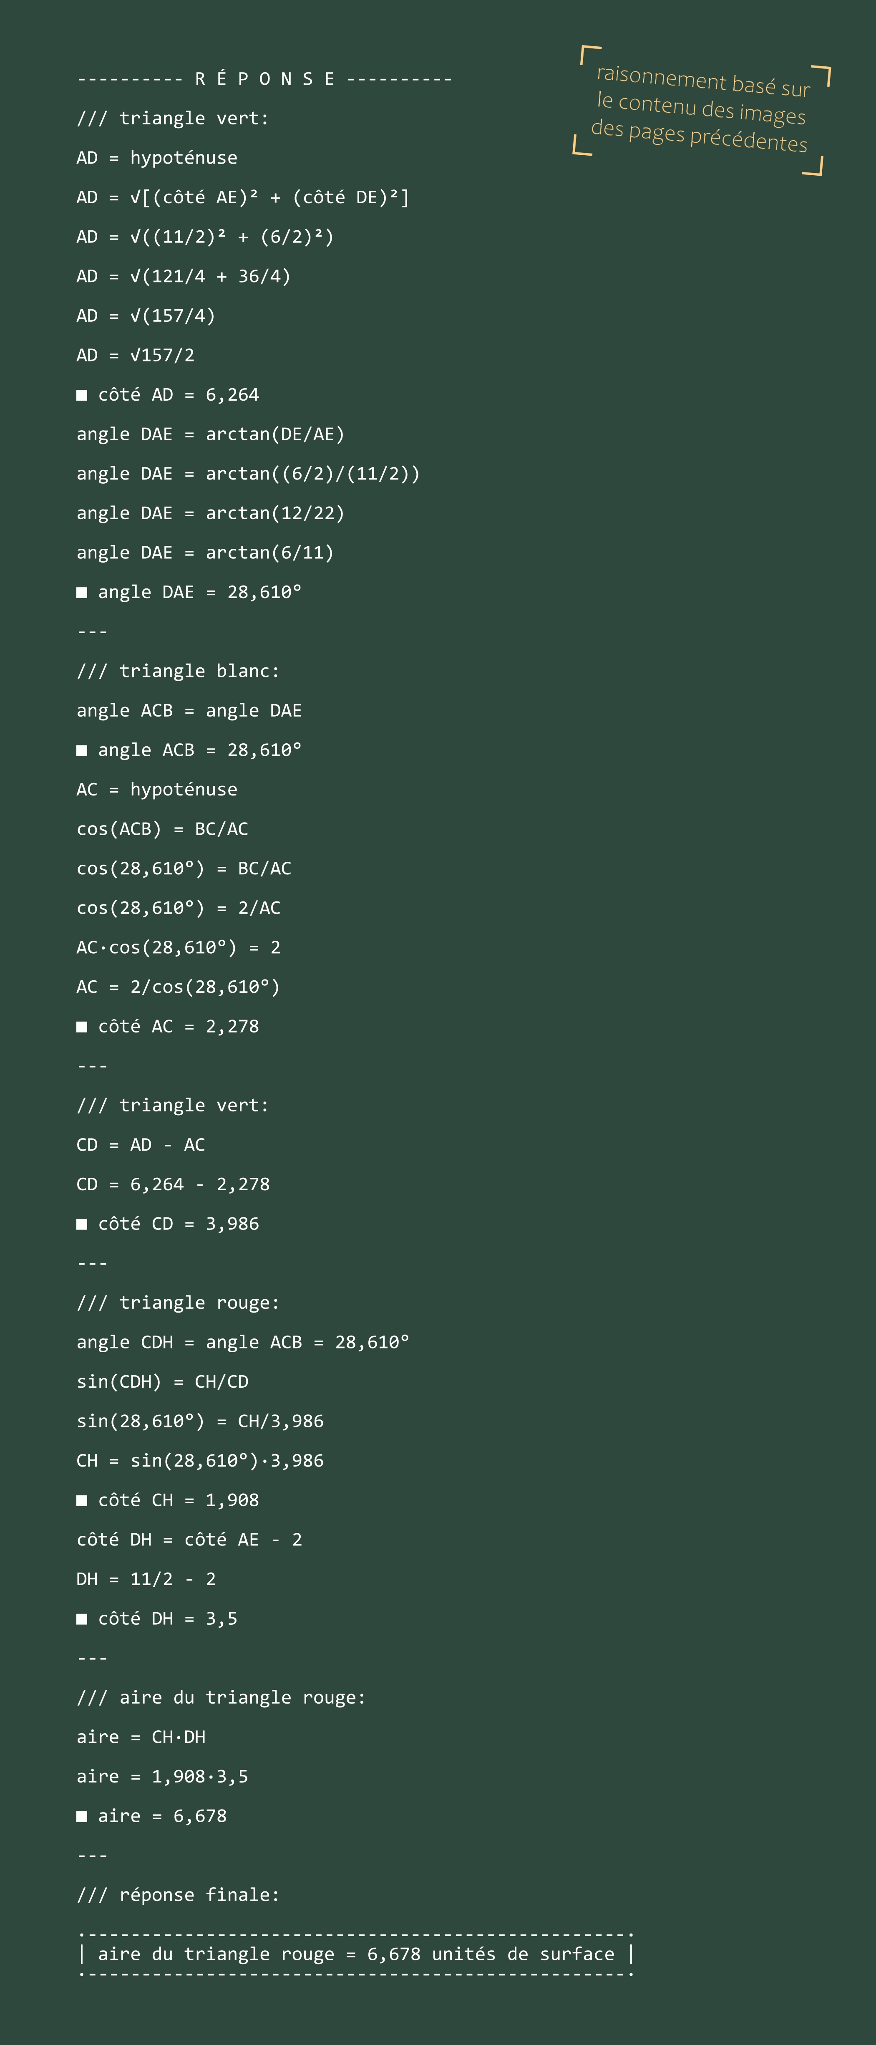The width and height of the screenshot is (876, 2045).
Task: Click the white square bullet beside angle DAE = 28,610°
Action: (x=82, y=593)
